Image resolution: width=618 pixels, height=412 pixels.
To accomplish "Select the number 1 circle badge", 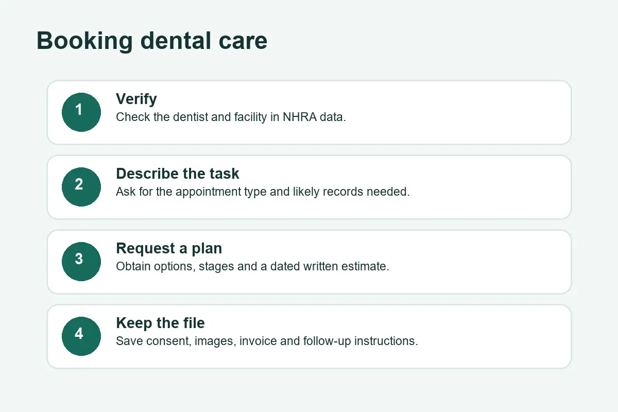I will tap(81, 112).
